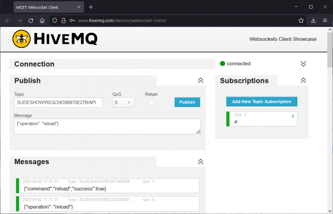333x214 pixels.
Task: Bookmark page with star icon
Action: coord(301,20)
